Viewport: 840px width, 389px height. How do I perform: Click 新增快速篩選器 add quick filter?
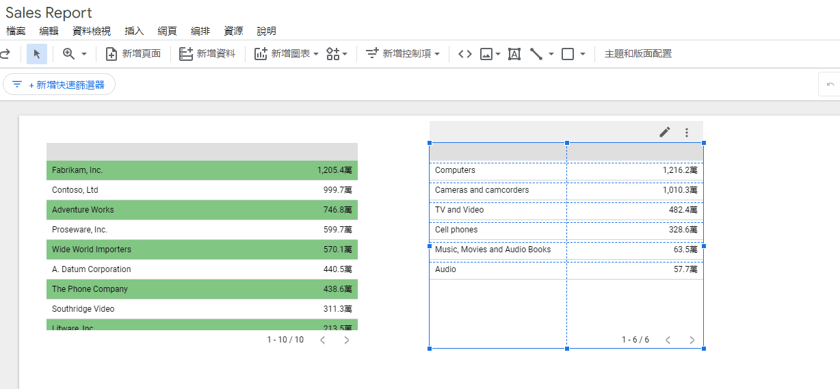coord(59,84)
